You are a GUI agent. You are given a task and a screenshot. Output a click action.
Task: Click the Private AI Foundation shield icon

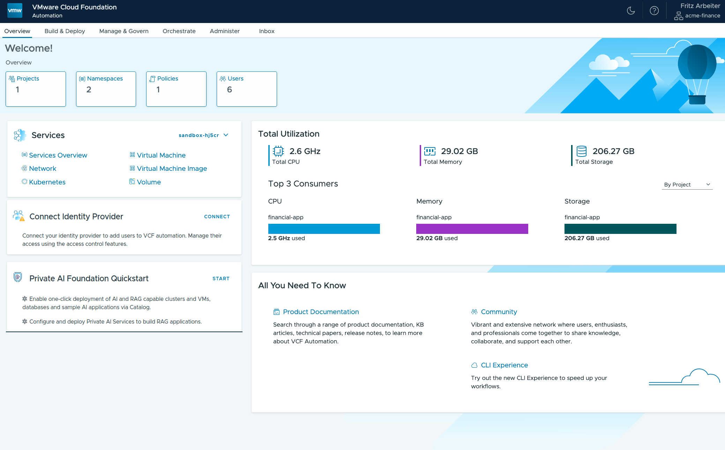(x=17, y=278)
